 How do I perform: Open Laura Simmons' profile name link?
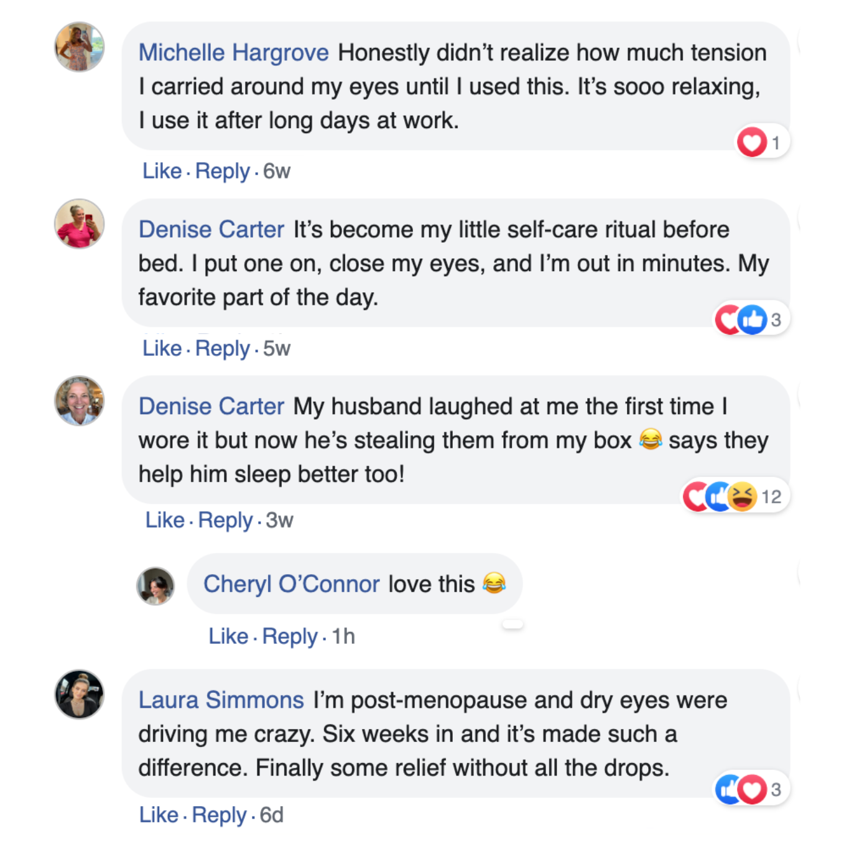[221, 700]
